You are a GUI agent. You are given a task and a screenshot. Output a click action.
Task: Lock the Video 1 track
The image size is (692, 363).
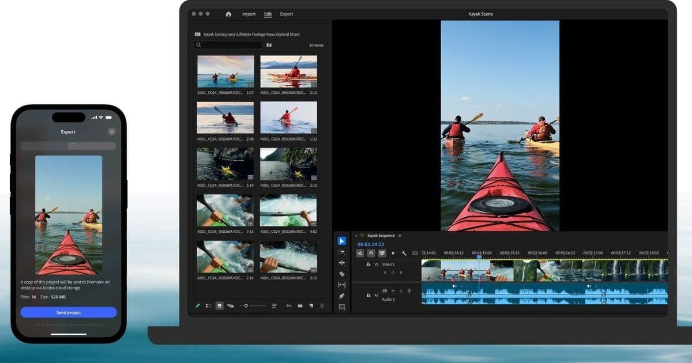(x=368, y=264)
